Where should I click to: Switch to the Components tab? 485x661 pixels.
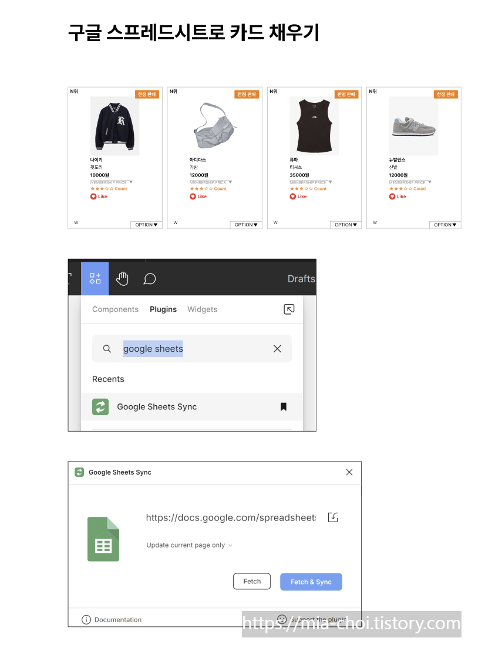pyautogui.click(x=115, y=309)
